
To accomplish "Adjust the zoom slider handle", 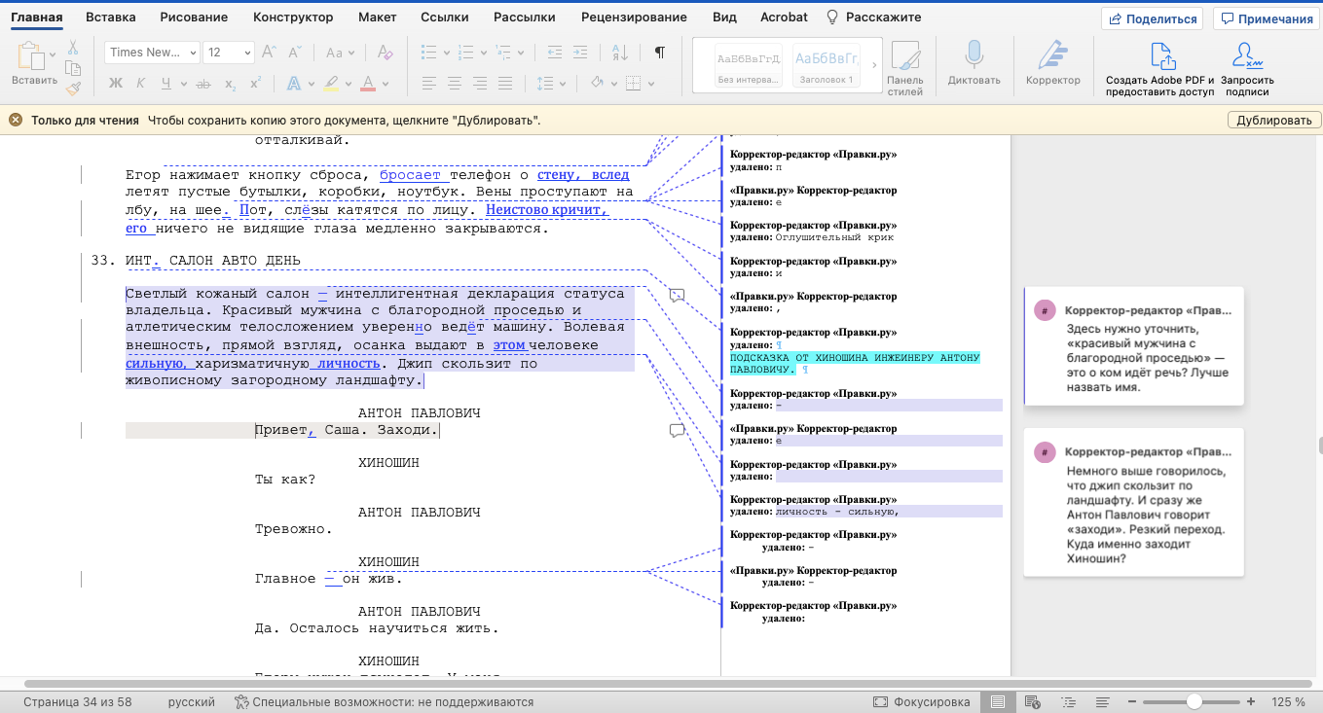I will 1194,701.
